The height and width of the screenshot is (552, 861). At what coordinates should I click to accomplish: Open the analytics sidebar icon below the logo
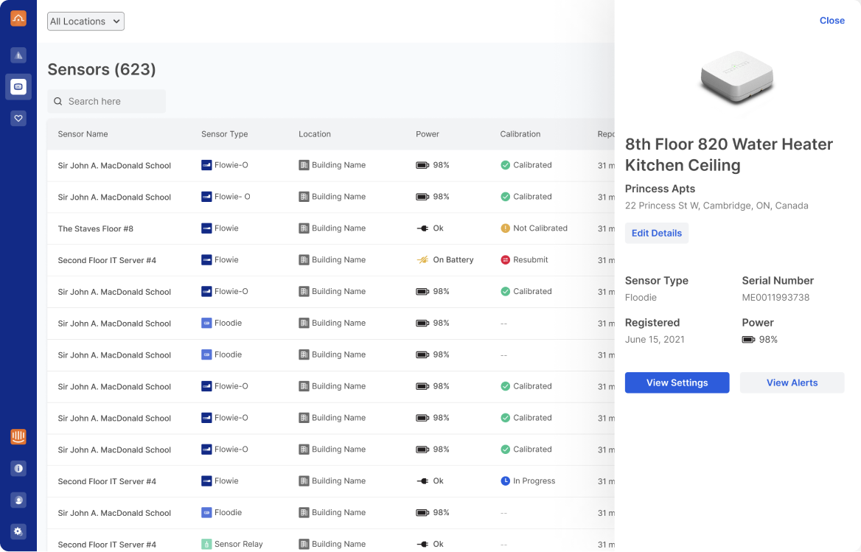coord(18,55)
